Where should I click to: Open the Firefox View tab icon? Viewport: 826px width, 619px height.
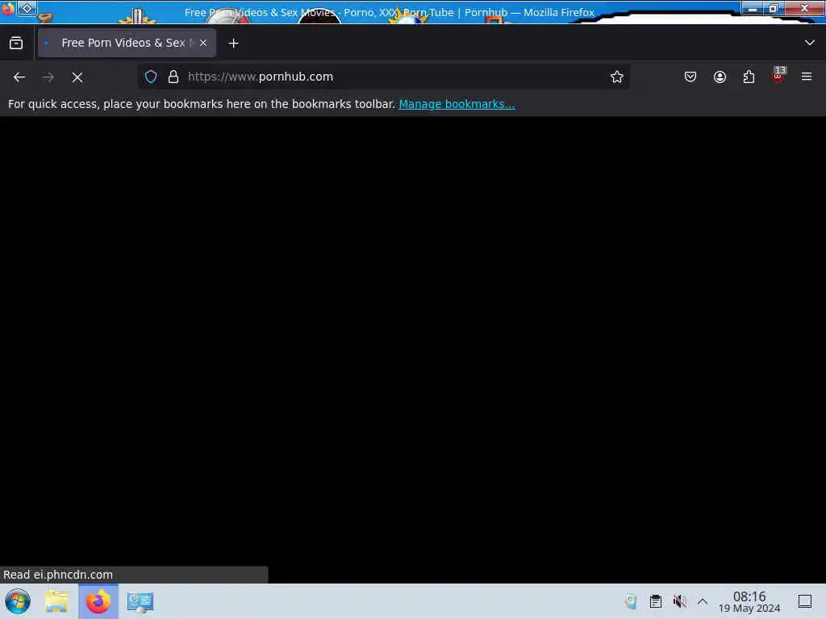[x=16, y=44]
